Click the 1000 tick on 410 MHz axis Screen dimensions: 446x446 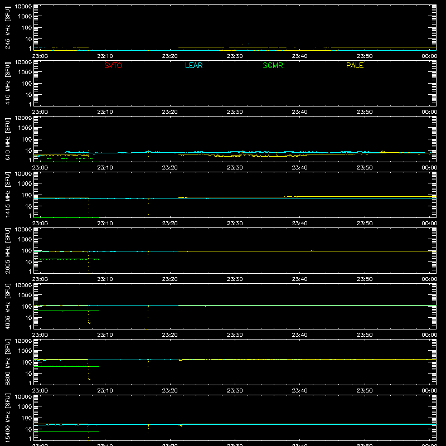coord(25,72)
